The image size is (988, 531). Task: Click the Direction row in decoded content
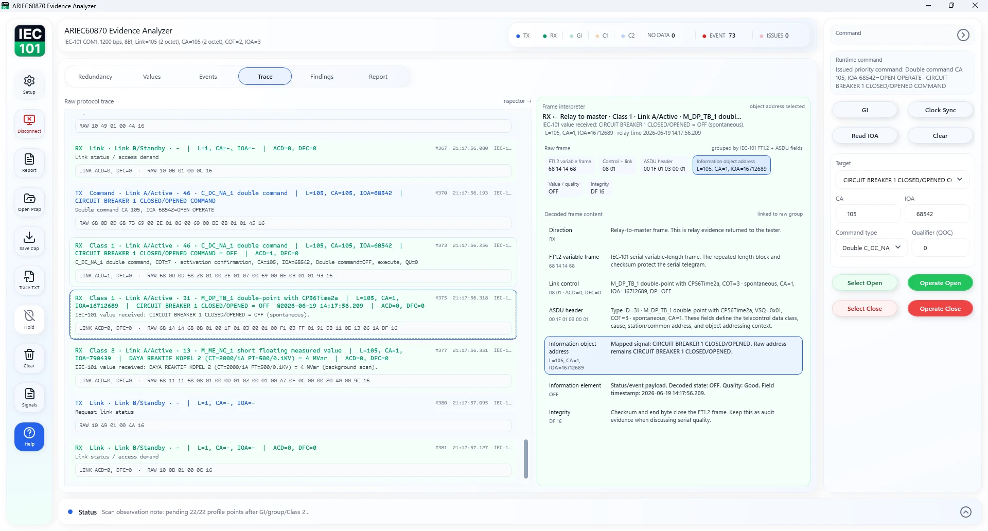pyautogui.click(x=673, y=234)
